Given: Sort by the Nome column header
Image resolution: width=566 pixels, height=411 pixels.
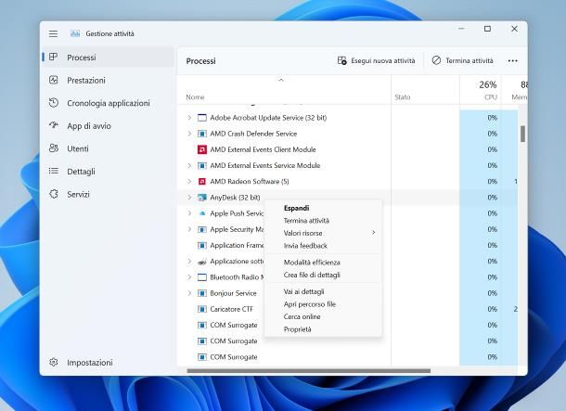Looking at the screenshot, I should click(x=195, y=97).
